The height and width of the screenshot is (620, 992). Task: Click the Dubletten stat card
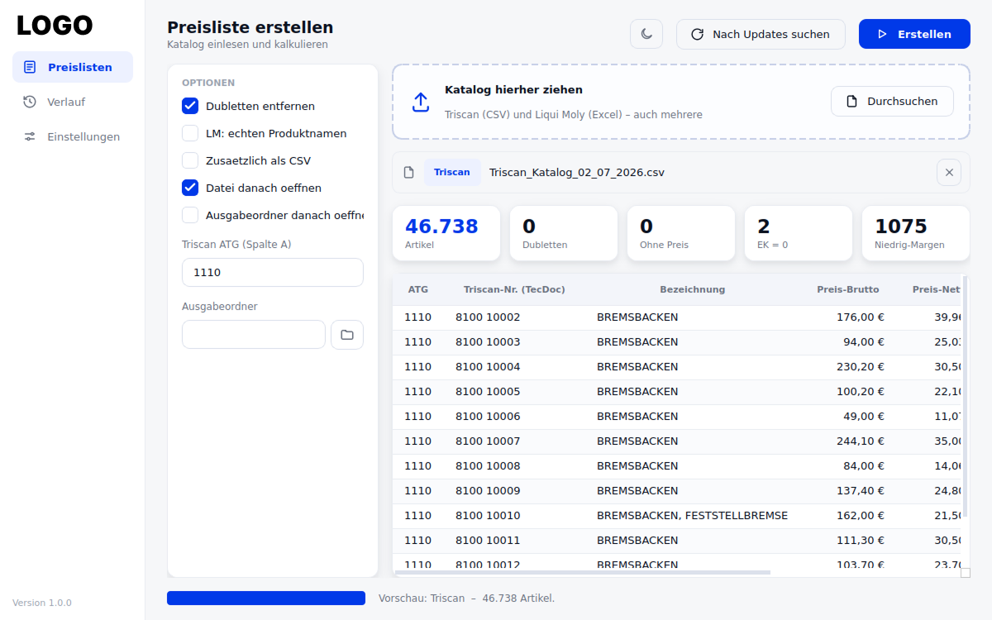pos(564,233)
